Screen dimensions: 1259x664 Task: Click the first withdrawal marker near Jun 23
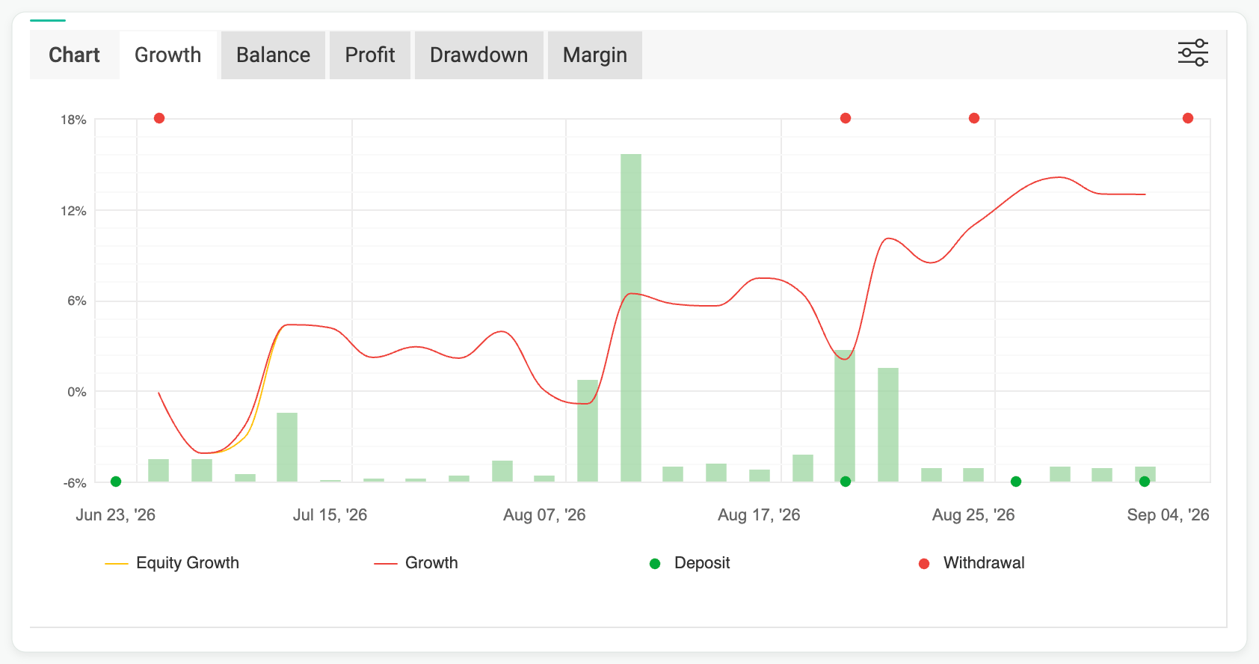click(x=159, y=118)
